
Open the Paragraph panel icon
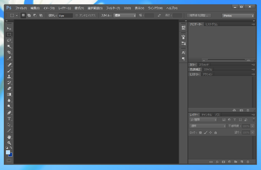pos(183,59)
